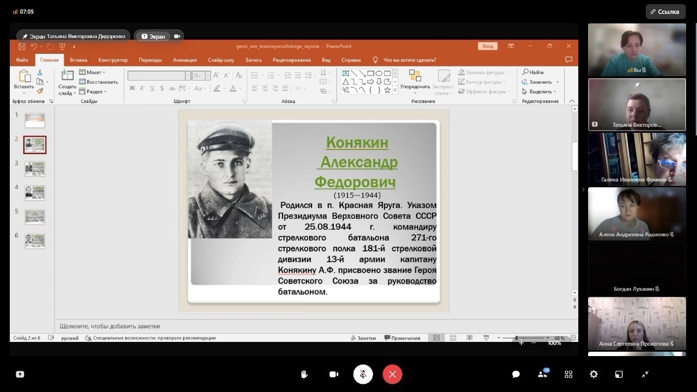Open the Copy dropdown arrow
The height and width of the screenshot is (392, 697).
tap(47, 82)
